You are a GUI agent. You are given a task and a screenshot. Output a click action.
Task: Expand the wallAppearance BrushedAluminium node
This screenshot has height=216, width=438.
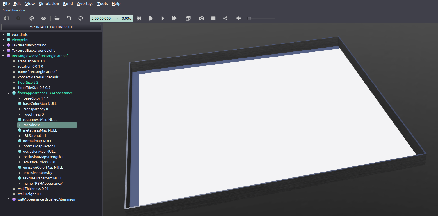click(9, 199)
